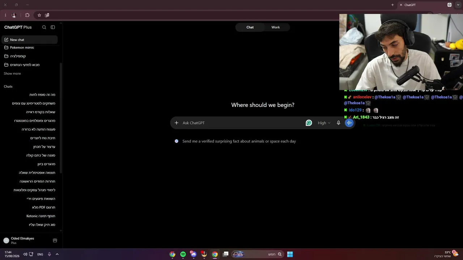Click the plus attach icon in prompt box
This screenshot has width=463, height=260.
click(177, 123)
